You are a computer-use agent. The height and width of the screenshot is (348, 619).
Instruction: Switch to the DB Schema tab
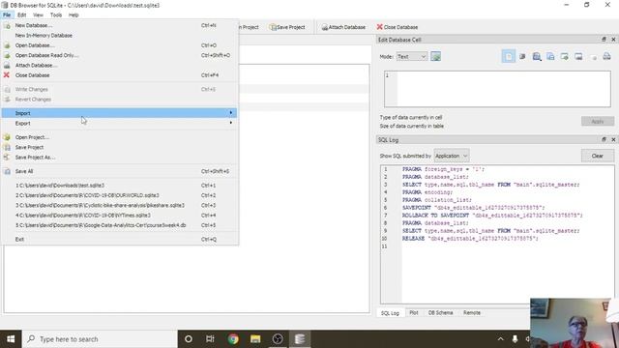441,313
